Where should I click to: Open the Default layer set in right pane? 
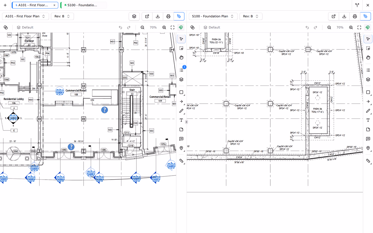coord(212,27)
